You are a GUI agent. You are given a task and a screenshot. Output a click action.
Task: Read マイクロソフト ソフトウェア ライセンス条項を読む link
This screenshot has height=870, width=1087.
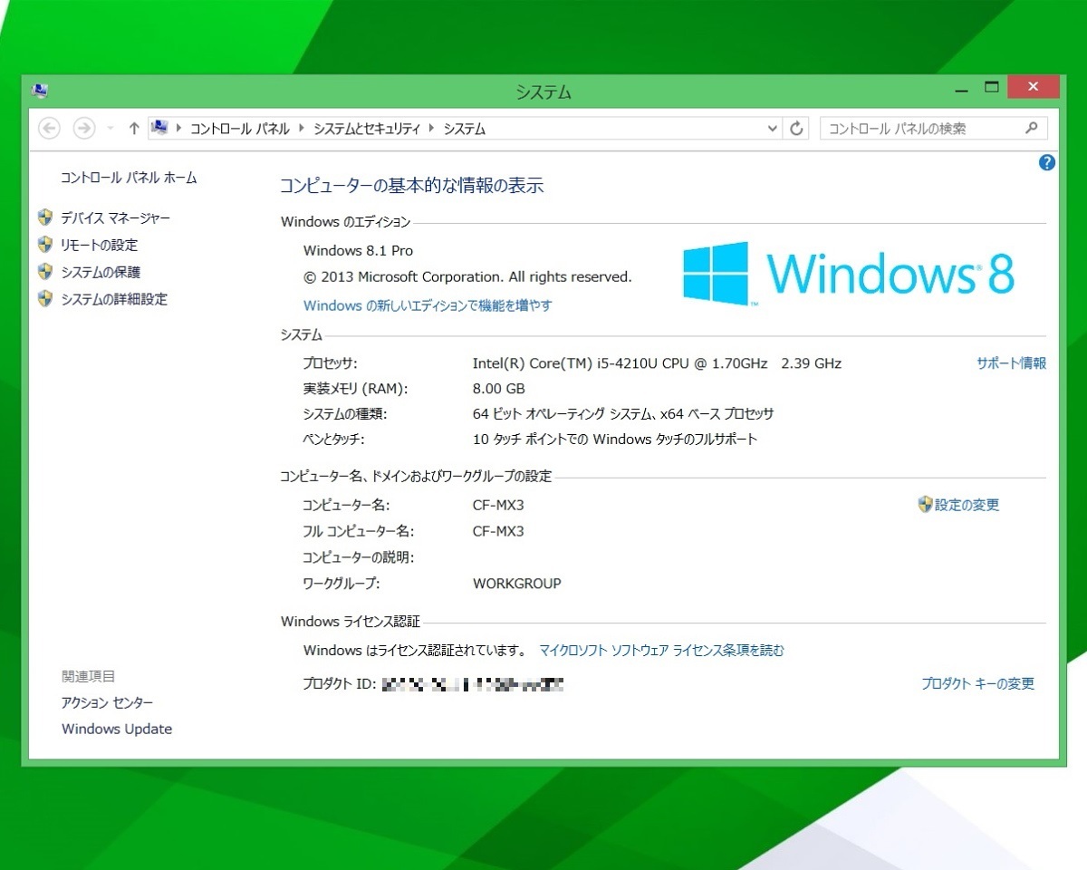coord(662,650)
